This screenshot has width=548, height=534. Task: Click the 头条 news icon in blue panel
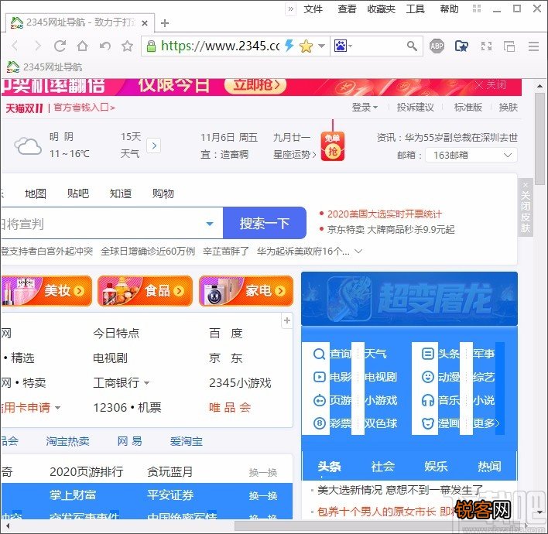[x=428, y=354]
